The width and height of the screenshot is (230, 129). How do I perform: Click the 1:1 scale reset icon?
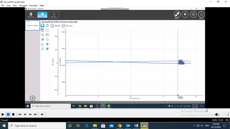(47, 30)
